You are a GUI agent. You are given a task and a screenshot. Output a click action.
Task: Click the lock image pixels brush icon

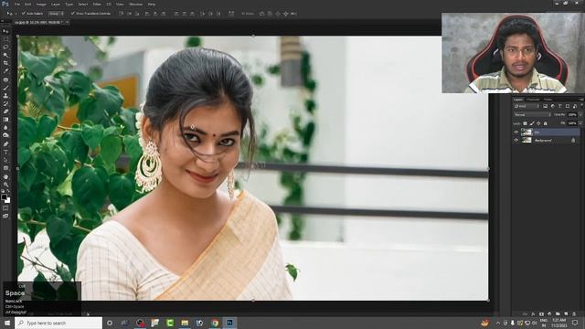(532, 123)
